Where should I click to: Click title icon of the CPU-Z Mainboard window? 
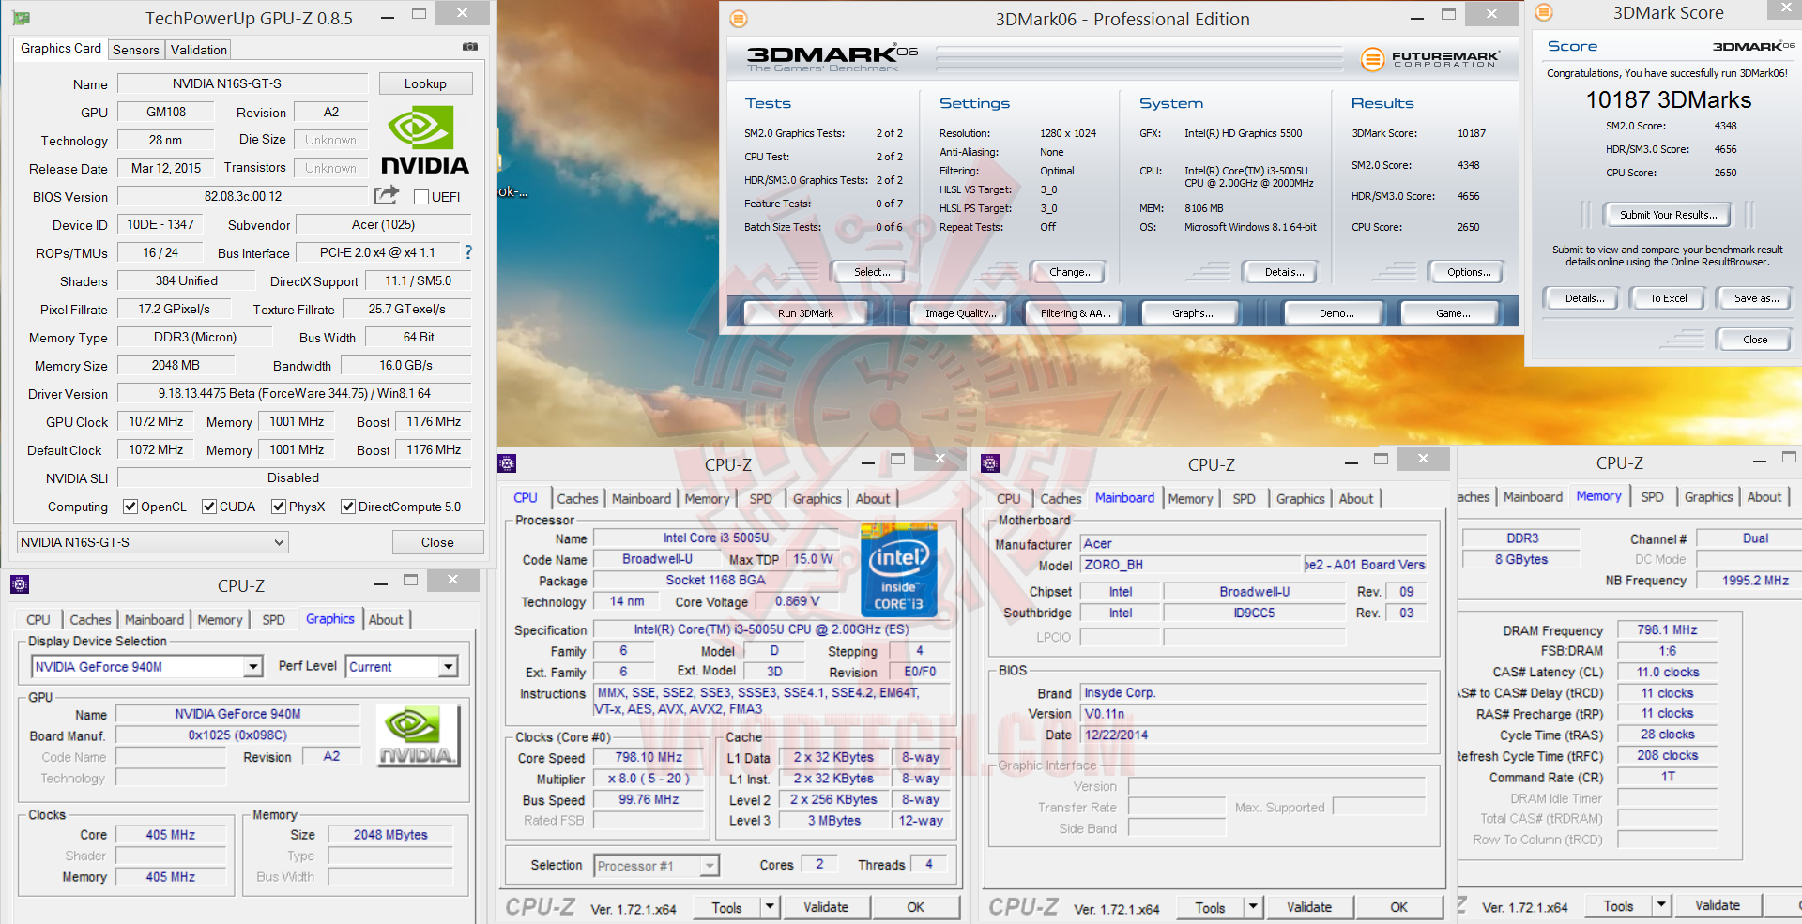coord(989,463)
